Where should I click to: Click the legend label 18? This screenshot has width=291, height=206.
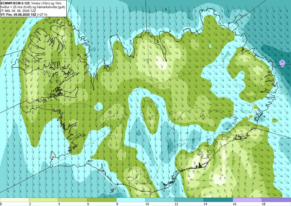pos(263,204)
